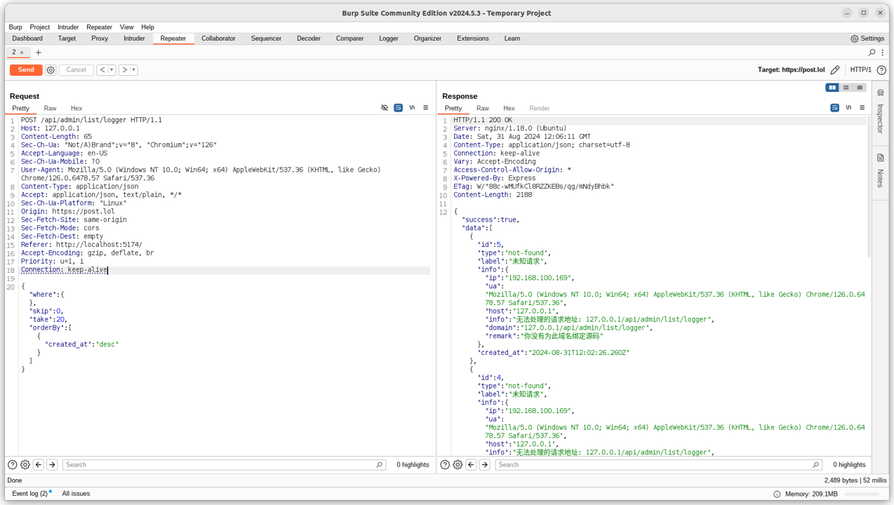Switch to the Logger tab
Image resolution: width=894 pixels, height=505 pixels.
pyautogui.click(x=389, y=39)
